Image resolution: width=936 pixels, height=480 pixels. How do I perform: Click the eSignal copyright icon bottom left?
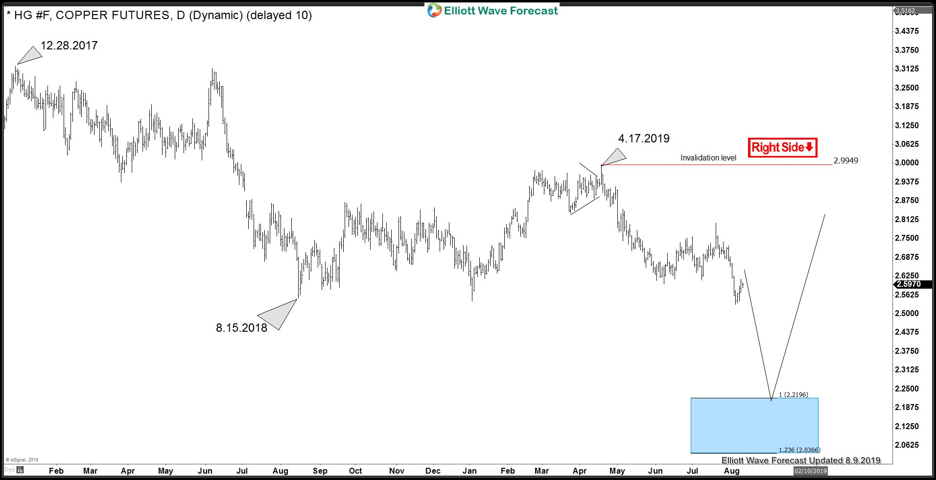(6, 460)
